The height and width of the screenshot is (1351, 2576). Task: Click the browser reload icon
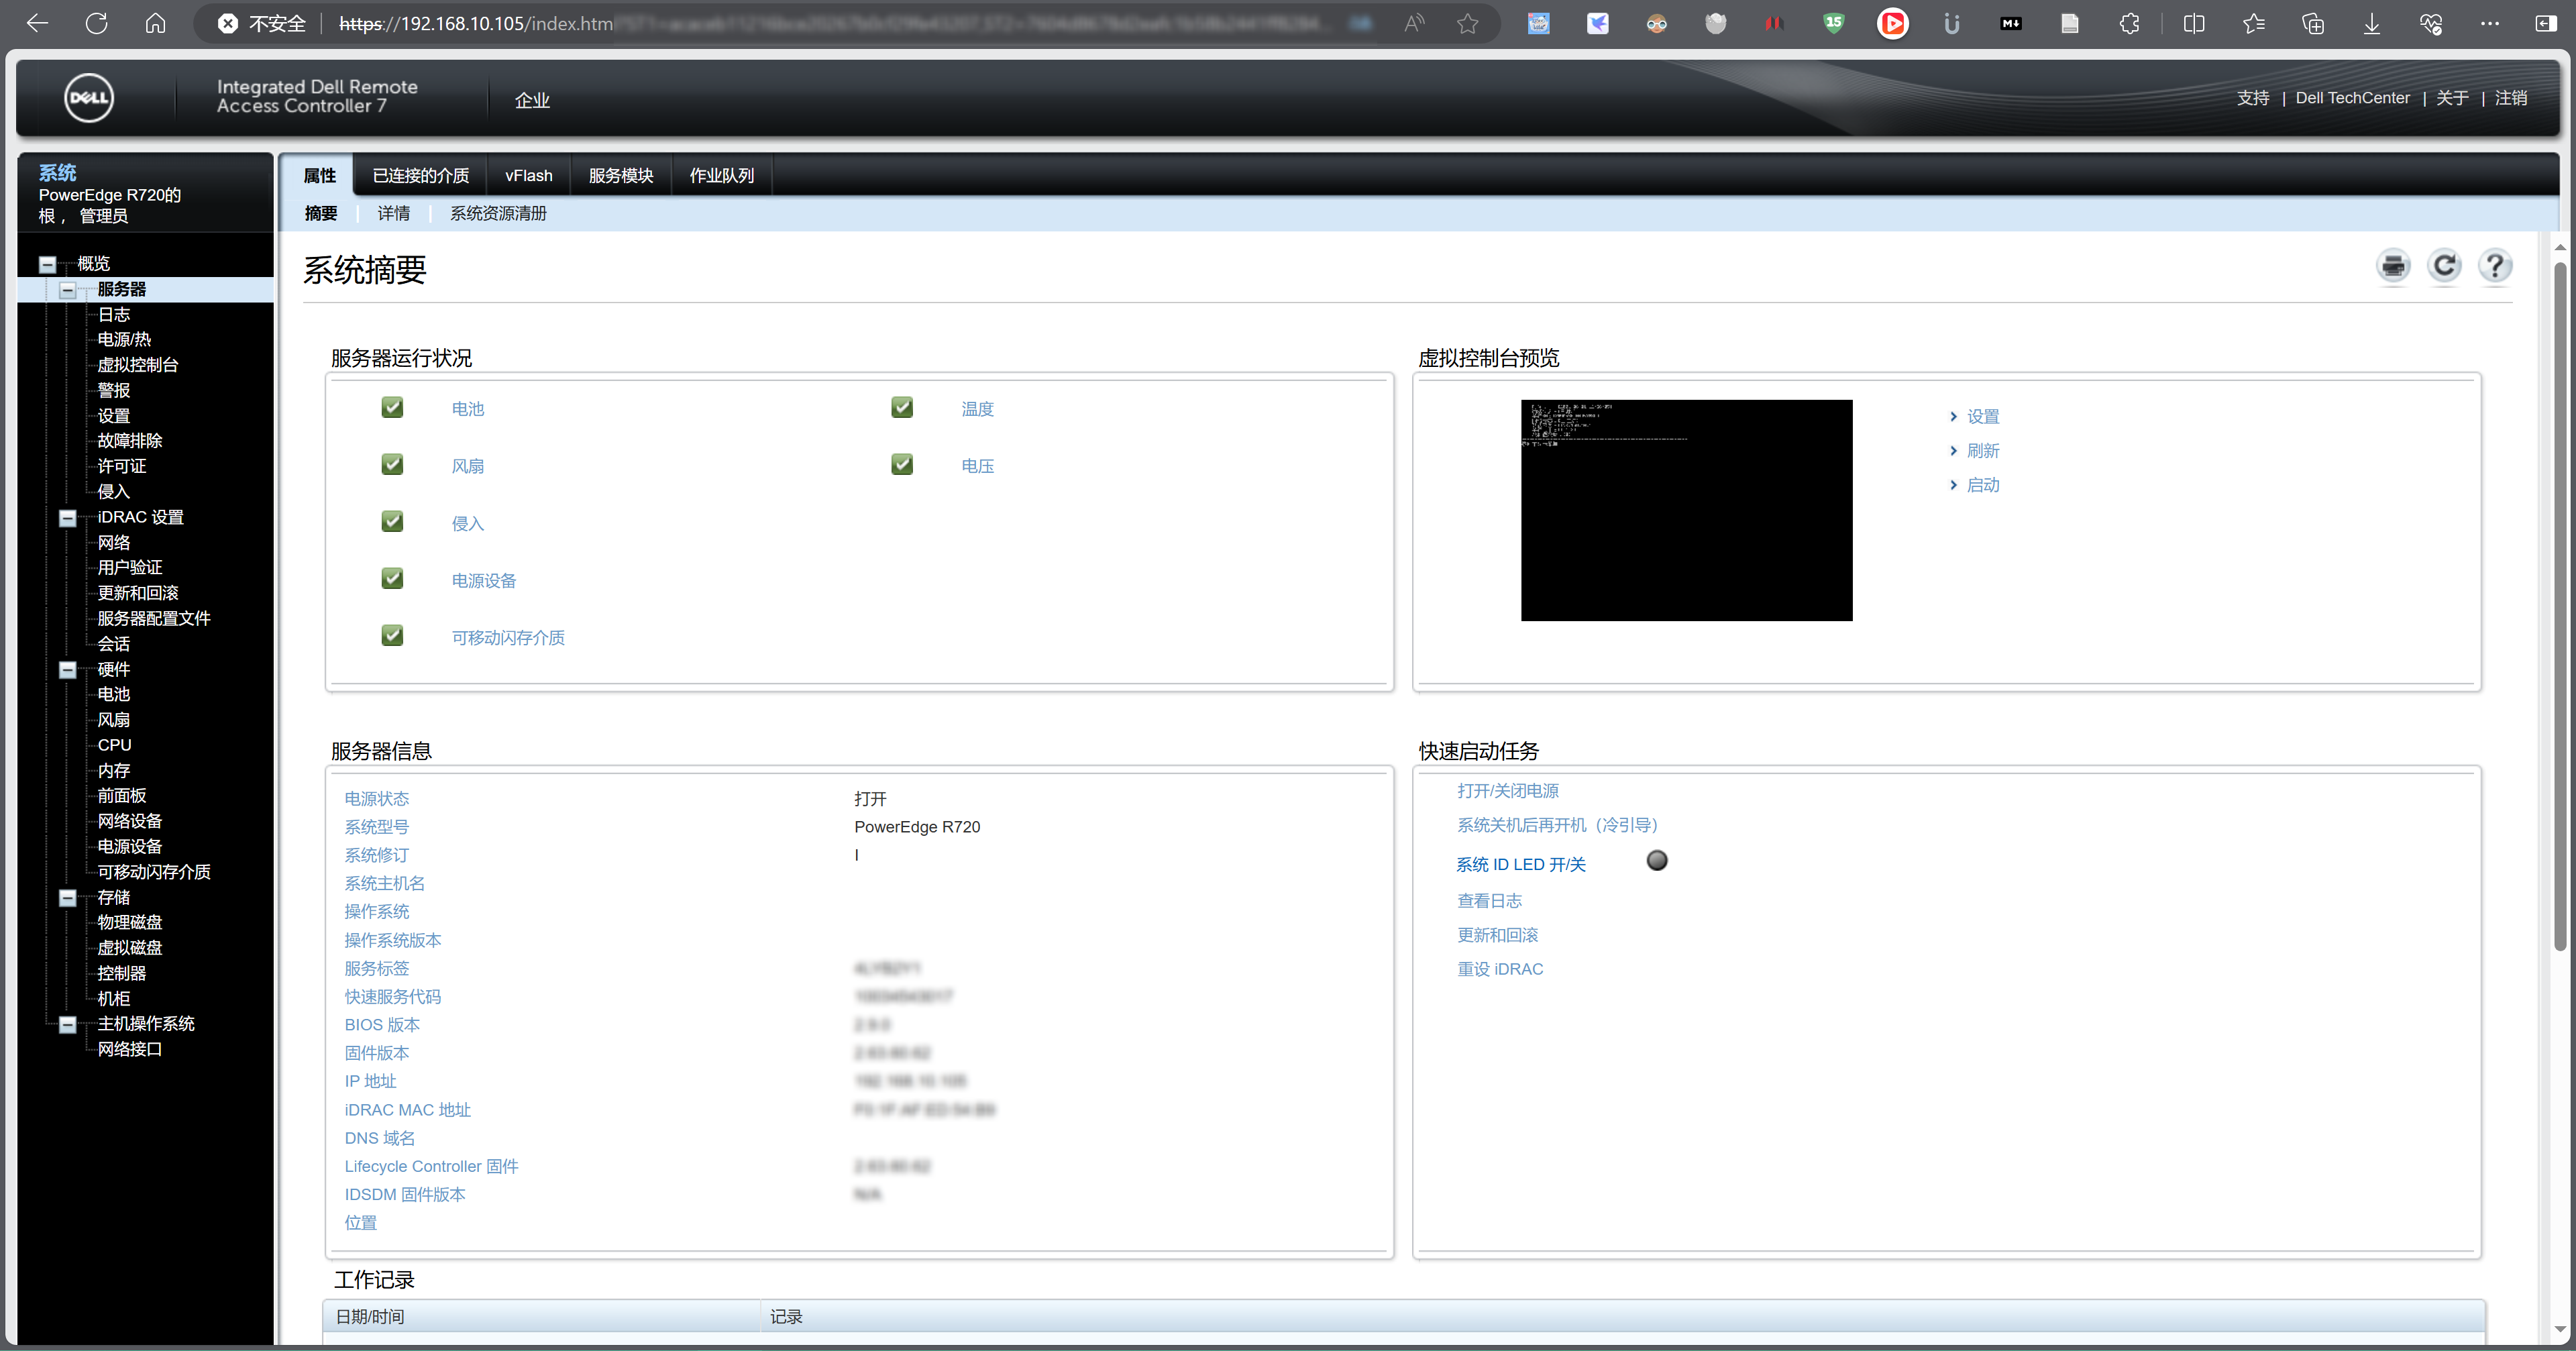tap(96, 23)
